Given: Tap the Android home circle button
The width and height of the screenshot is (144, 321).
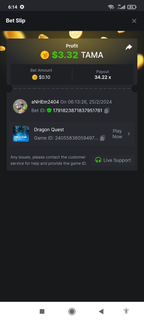Looking at the screenshot, I should point(72,311).
